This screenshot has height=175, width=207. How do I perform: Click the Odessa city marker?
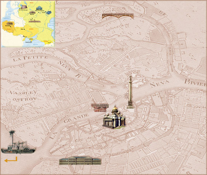24,36
